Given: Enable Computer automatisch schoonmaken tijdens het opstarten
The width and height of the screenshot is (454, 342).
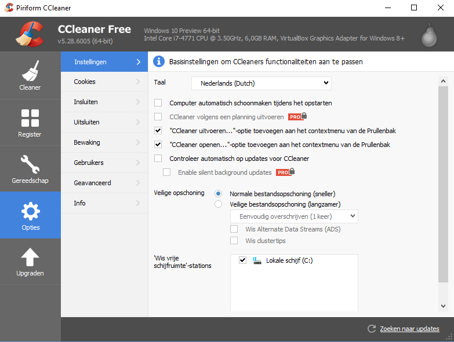Looking at the screenshot, I should coord(158,103).
